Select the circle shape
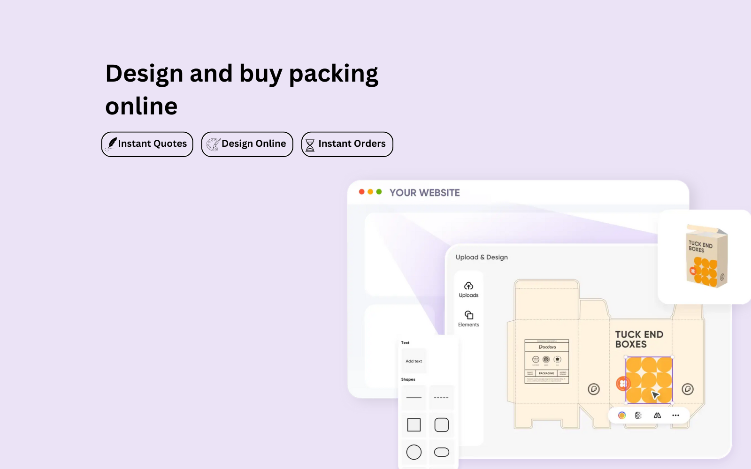Image resolution: width=751 pixels, height=469 pixels. (x=414, y=452)
